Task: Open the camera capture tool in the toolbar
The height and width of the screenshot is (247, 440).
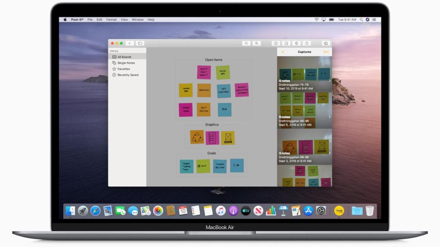Action: point(275,43)
